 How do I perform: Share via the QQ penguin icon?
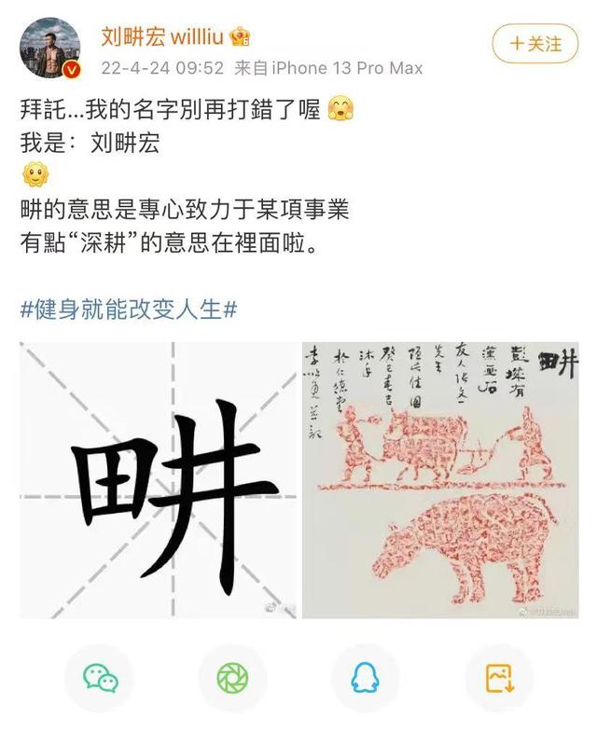coord(366,678)
